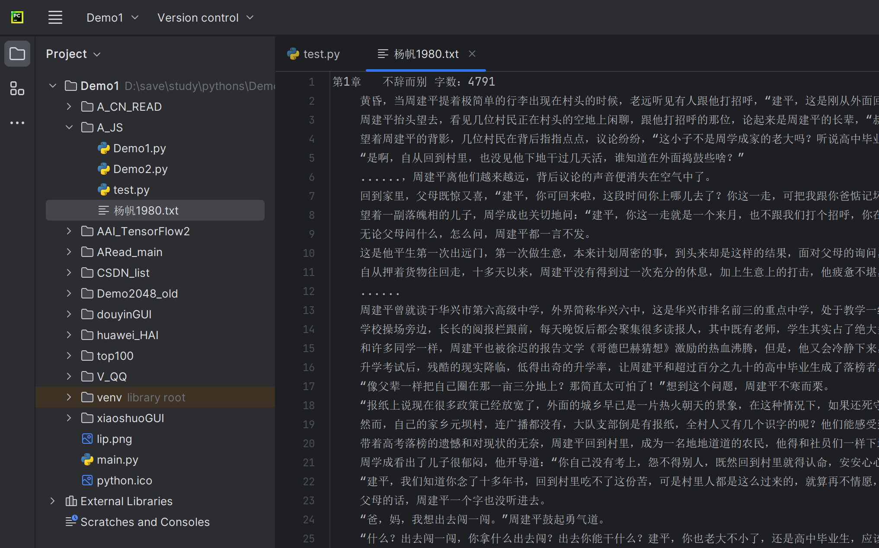Expand External Libraries node
The width and height of the screenshot is (879, 548).
(x=53, y=501)
